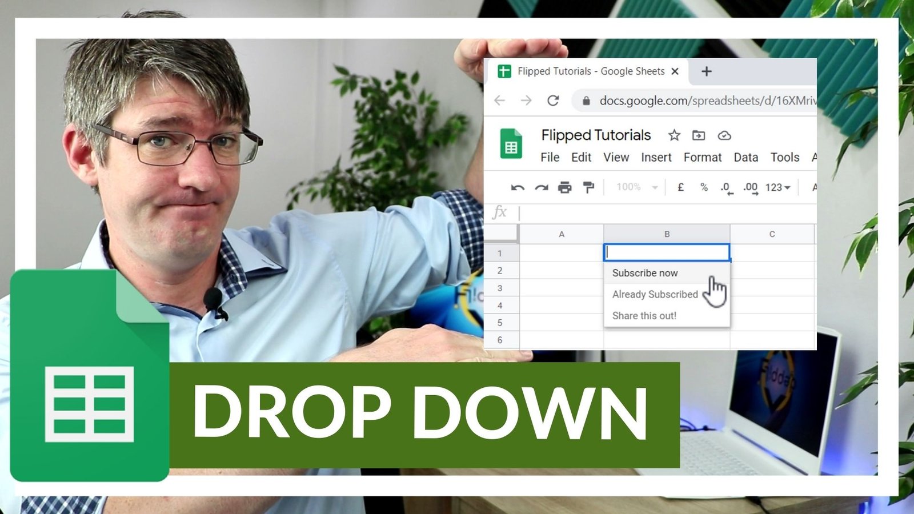
Task: Apply currency format with the £ icon
Action: pyautogui.click(x=680, y=187)
